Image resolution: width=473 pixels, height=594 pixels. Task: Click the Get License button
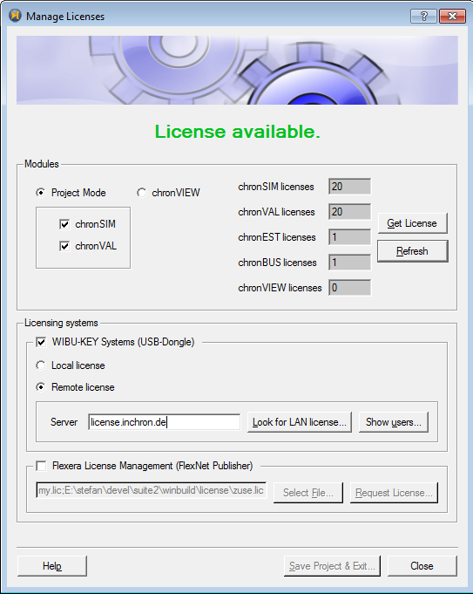tap(412, 223)
